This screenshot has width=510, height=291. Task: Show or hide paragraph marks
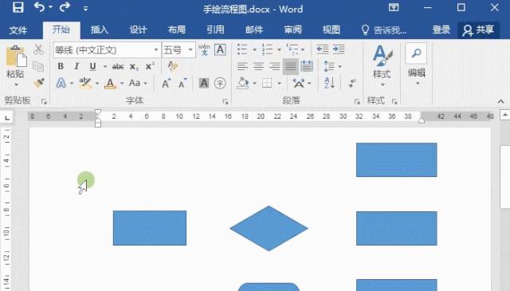tap(352, 84)
